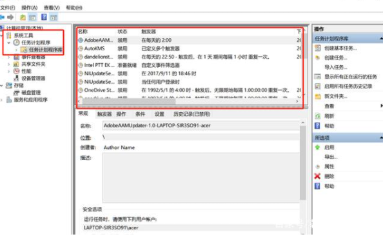Select the 性能 performance icon in tree
This screenshot has height=241, width=383.
(16, 71)
